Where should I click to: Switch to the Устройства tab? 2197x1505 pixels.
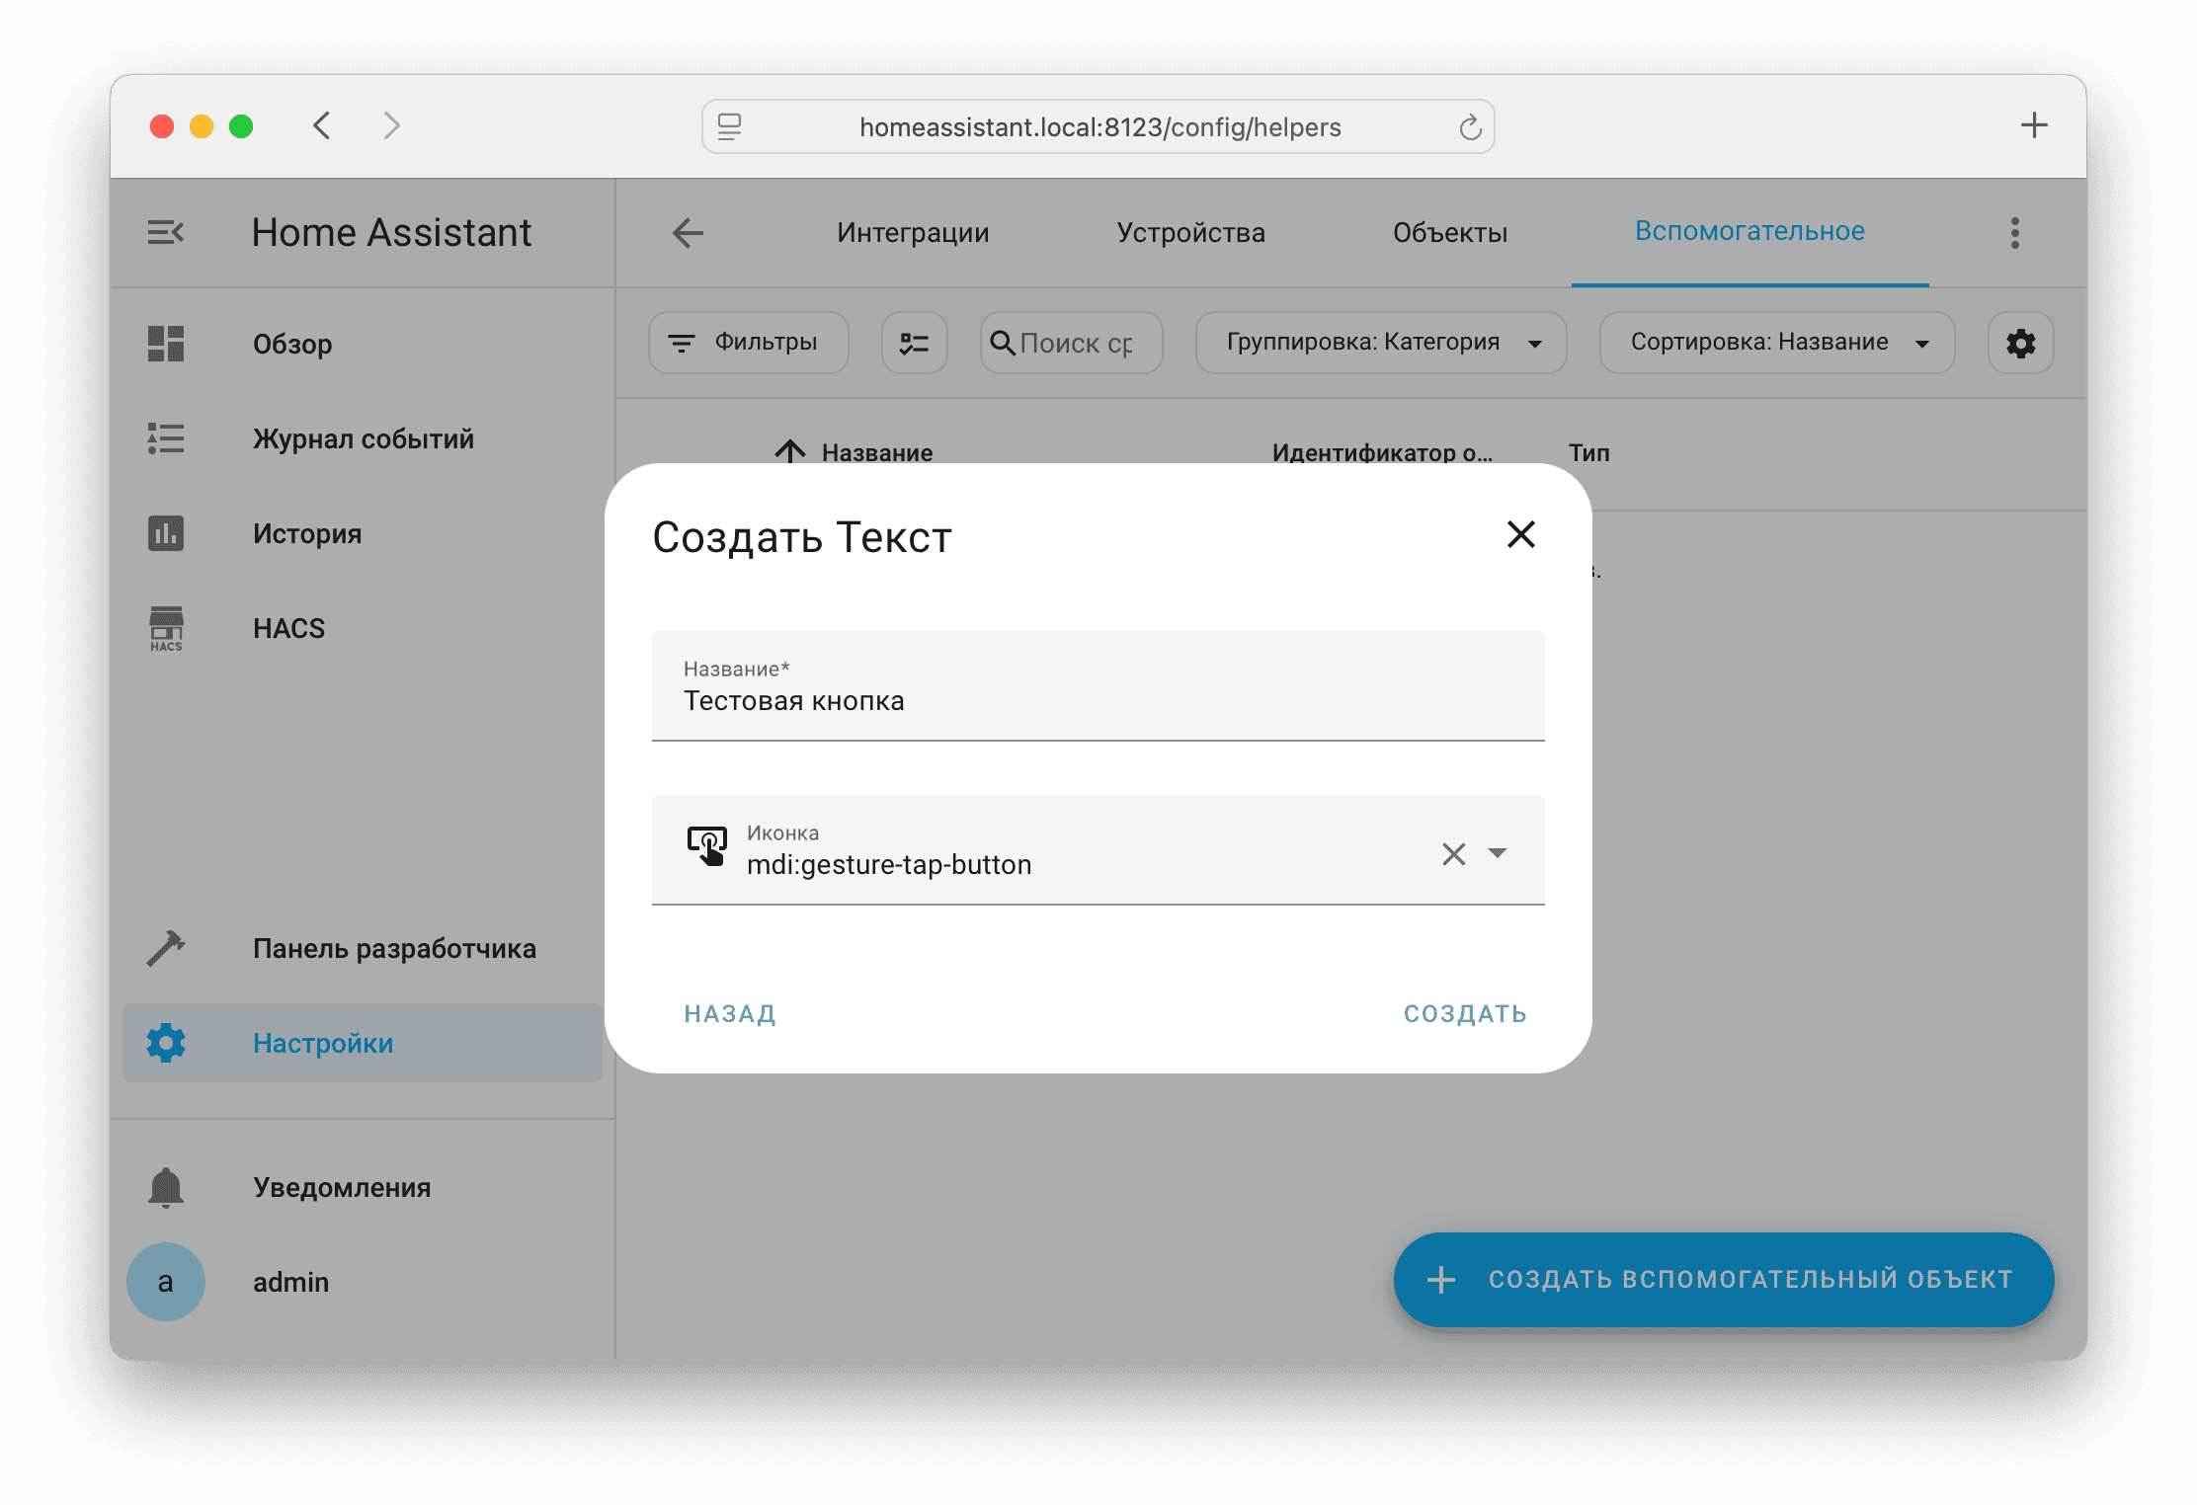[1190, 233]
